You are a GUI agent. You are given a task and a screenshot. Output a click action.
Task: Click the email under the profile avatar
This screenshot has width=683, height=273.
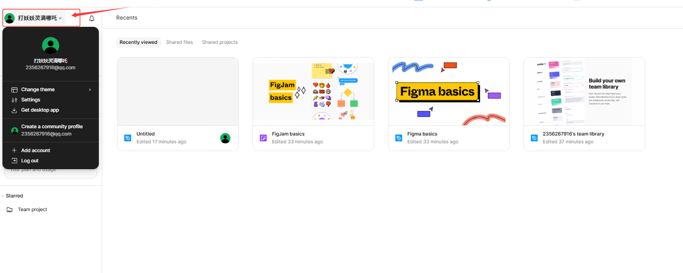coord(50,68)
